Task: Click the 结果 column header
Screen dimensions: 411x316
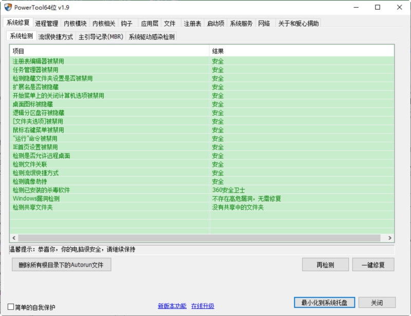Action: 302,51
